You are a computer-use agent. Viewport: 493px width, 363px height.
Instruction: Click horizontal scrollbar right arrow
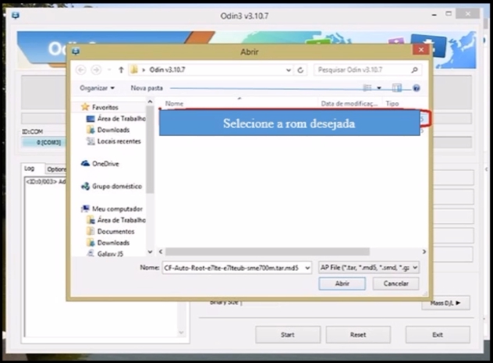pos(424,251)
